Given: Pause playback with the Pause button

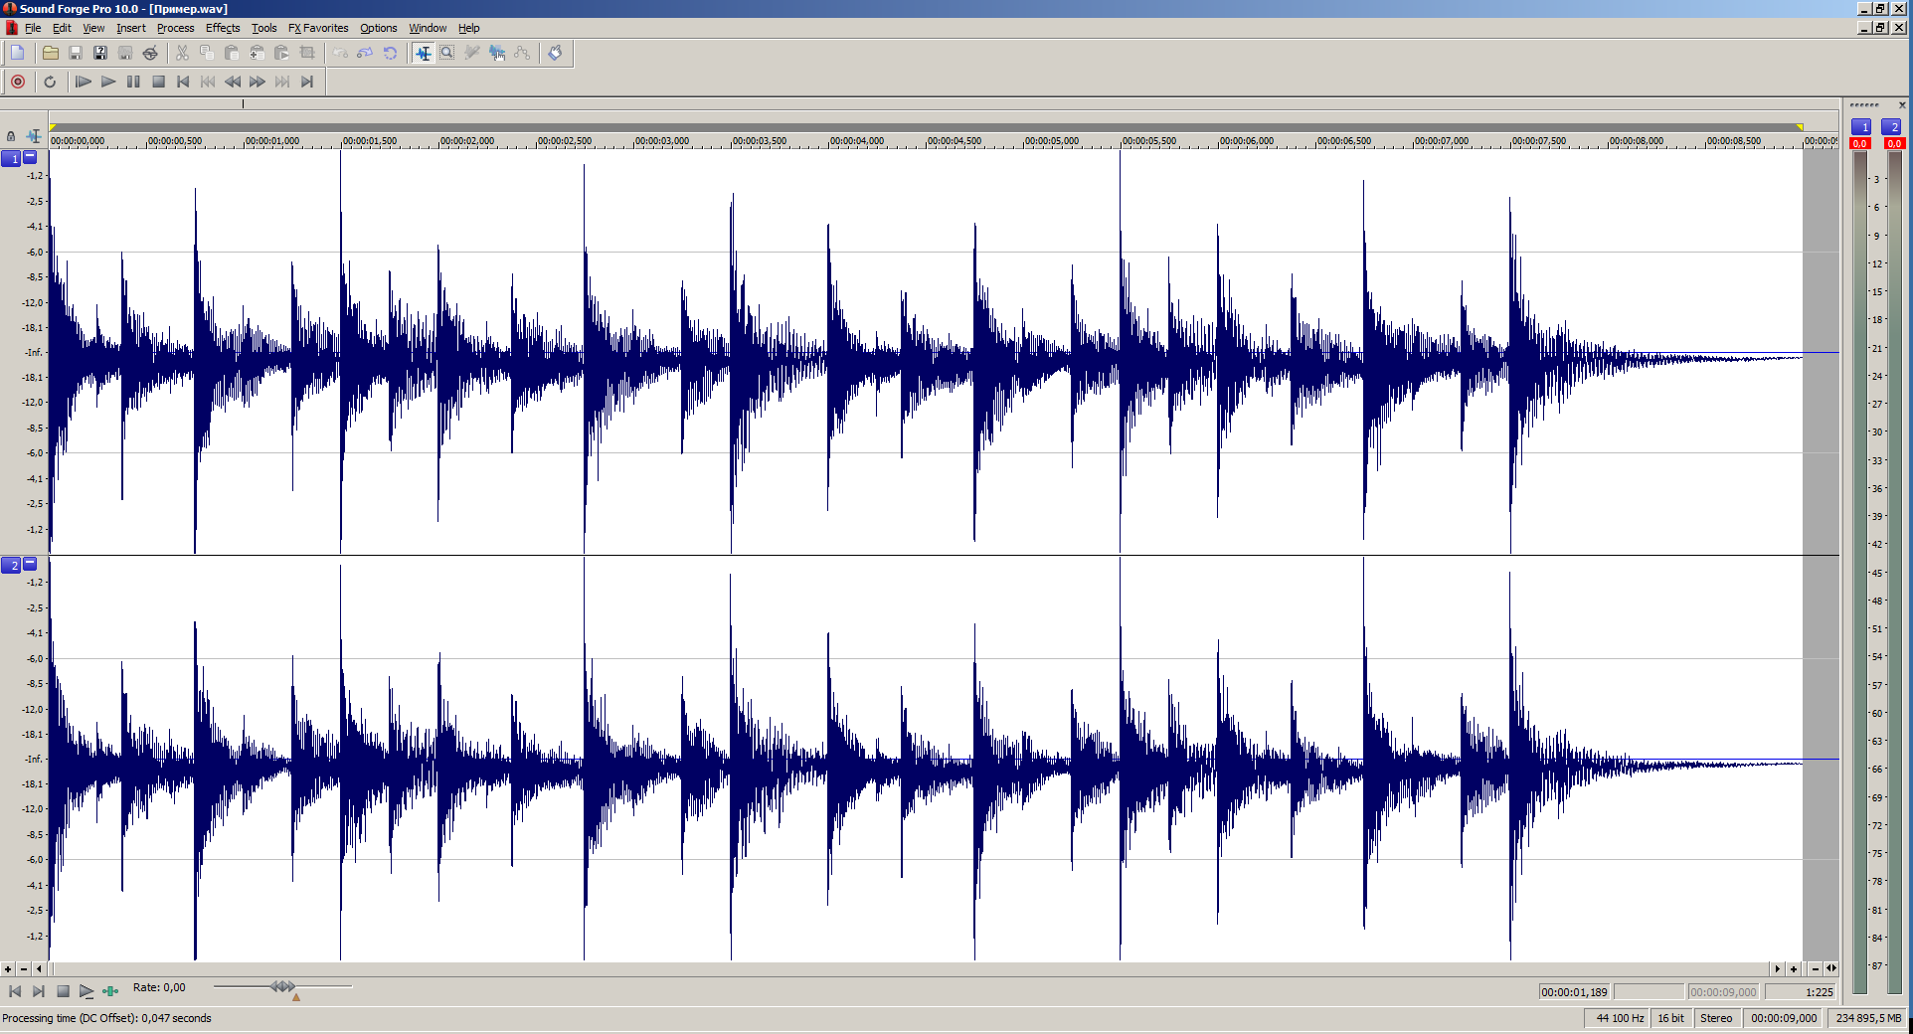Looking at the screenshot, I should (x=133, y=82).
